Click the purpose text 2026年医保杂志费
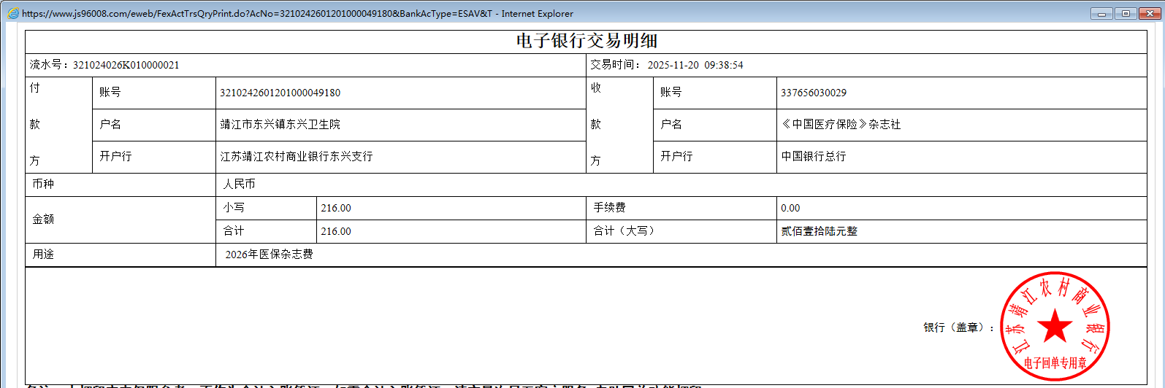This screenshot has width=1165, height=388. (269, 255)
